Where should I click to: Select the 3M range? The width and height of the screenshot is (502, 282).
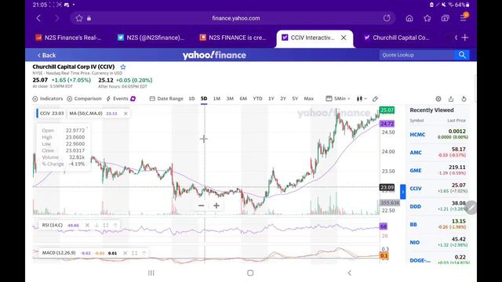coord(230,99)
